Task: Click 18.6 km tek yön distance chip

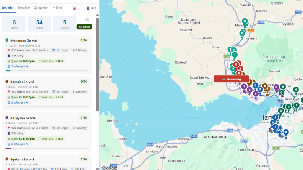Action: pyautogui.click(x=28, y=128)
